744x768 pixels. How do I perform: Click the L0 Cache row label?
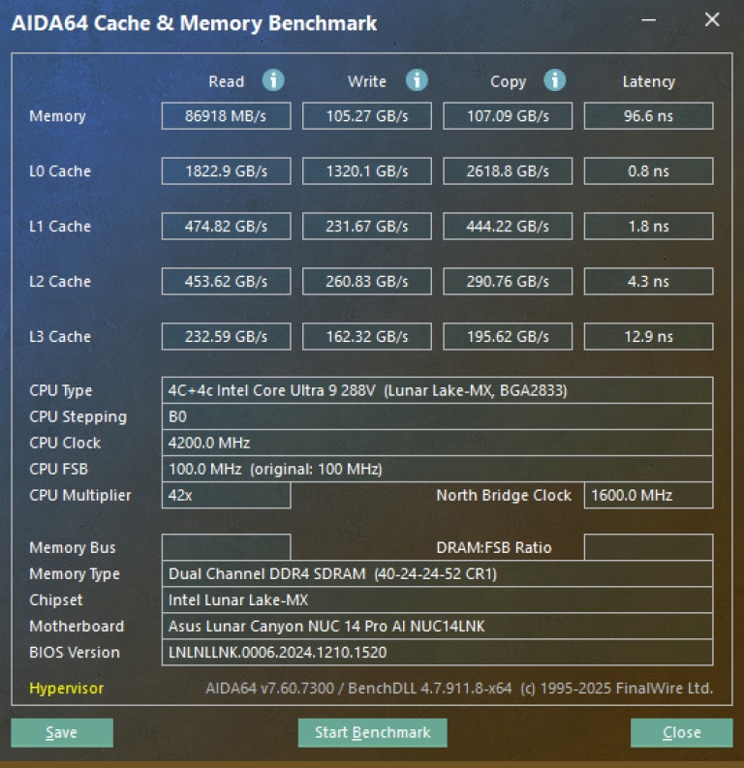click(60, 171)
